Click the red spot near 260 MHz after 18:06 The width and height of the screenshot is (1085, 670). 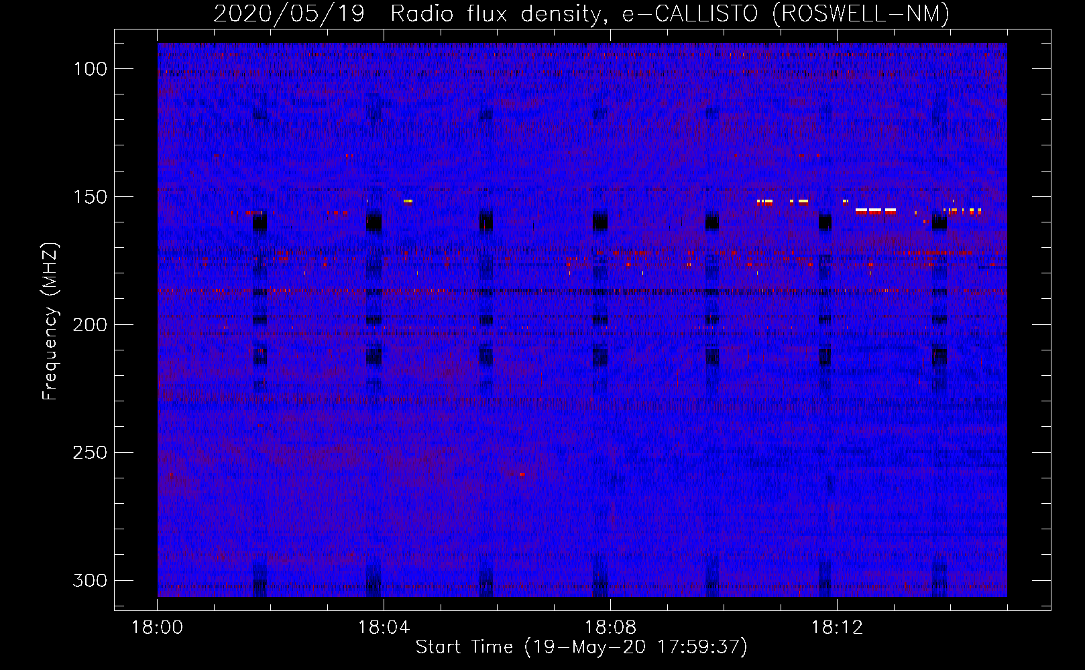point(522,474)
